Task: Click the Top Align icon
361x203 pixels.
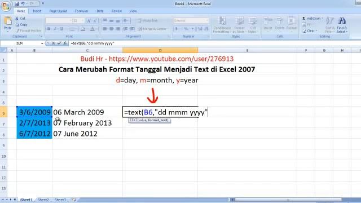Action: pyautogui.click(x=105, y=21)
